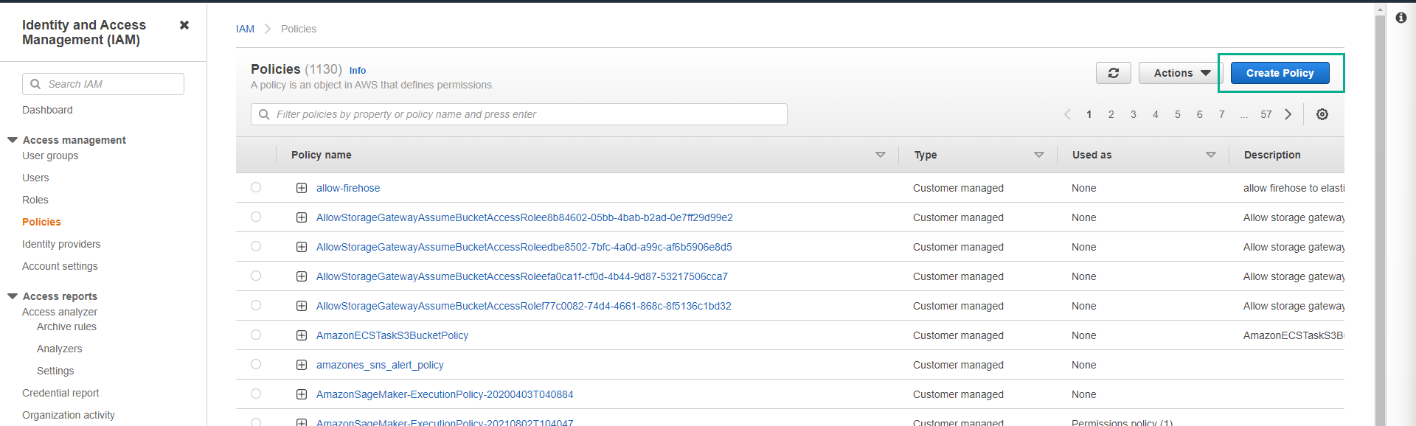Open the amazones_sns_alert_policy link
1416x426 pixels.
click(380, 365)
